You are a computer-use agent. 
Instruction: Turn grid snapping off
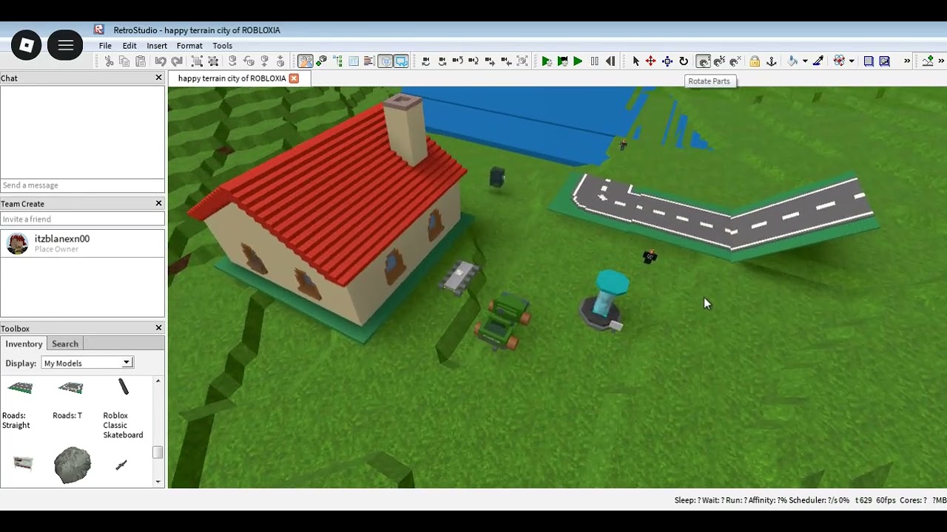click(x=735, y=61)
